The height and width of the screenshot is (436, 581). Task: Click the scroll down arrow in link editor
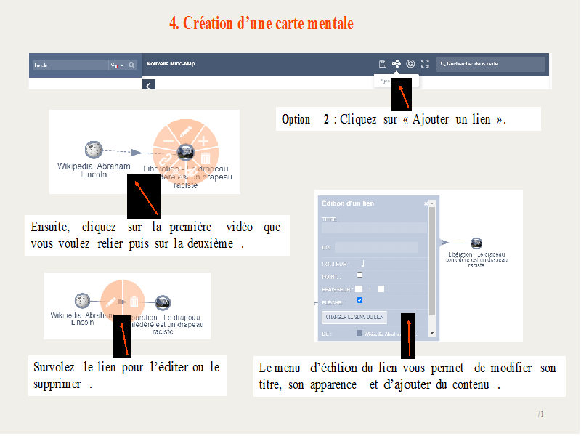(432, 332)
